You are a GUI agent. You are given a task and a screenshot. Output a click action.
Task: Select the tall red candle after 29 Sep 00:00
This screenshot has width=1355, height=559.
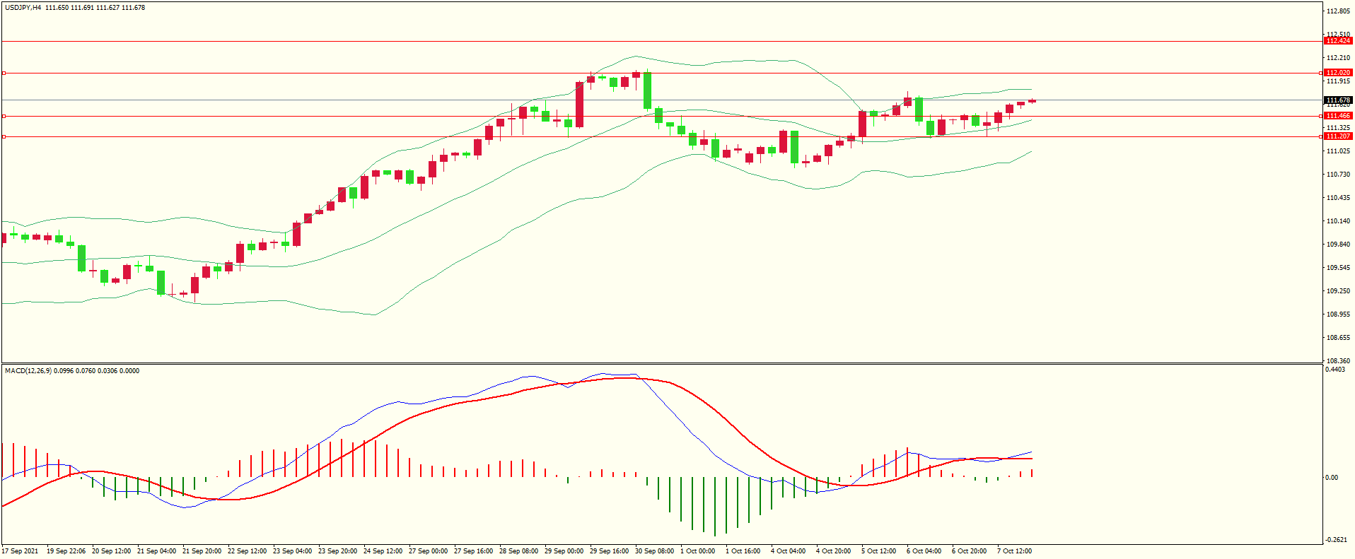580,105
